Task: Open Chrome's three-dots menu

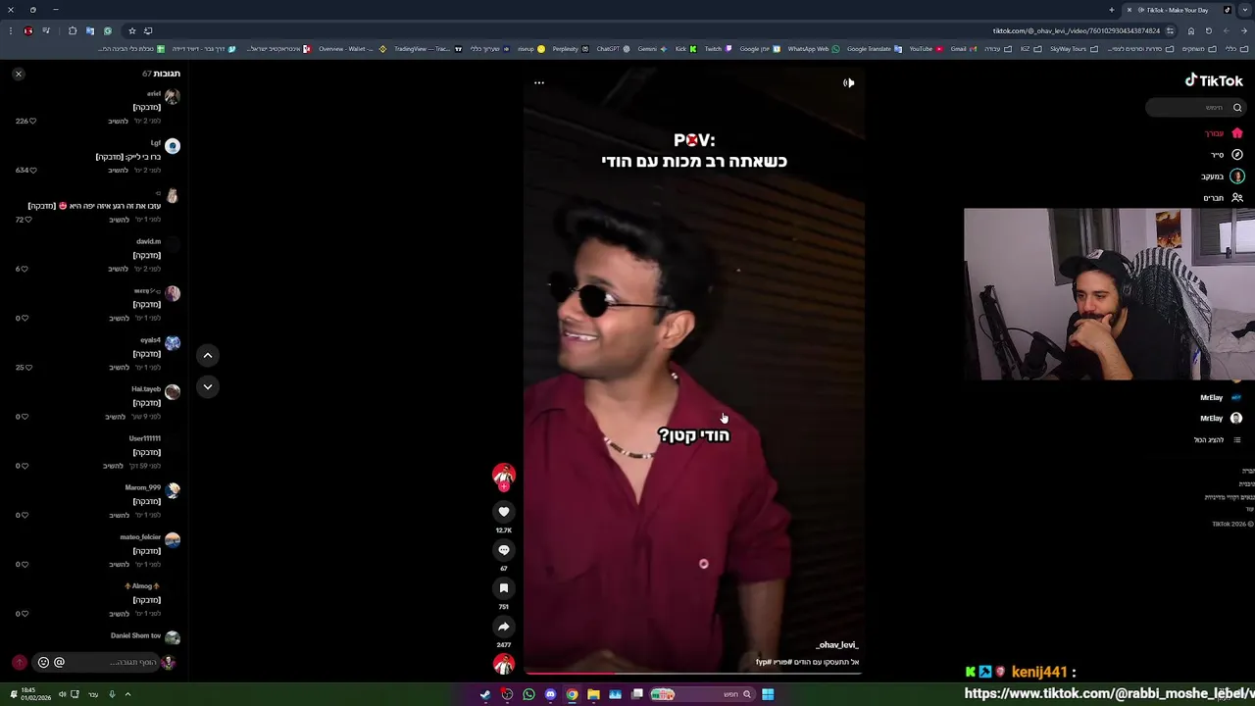Action: (11, 30)
